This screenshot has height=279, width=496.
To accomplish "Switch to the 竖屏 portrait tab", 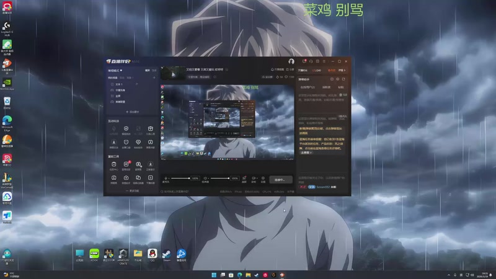I will click(154, 70).
